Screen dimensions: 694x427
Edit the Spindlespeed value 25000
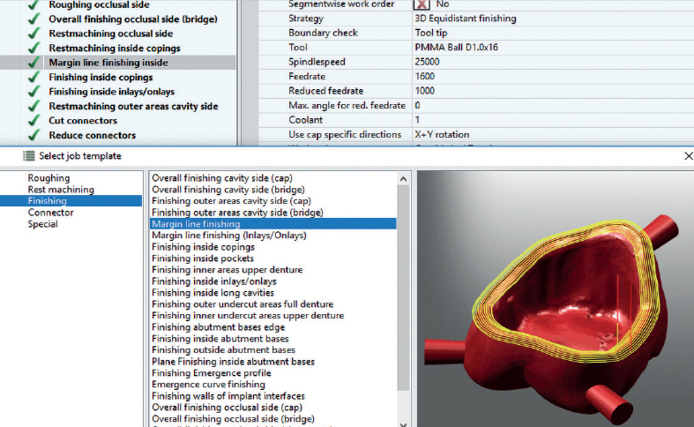pos(427,63)
